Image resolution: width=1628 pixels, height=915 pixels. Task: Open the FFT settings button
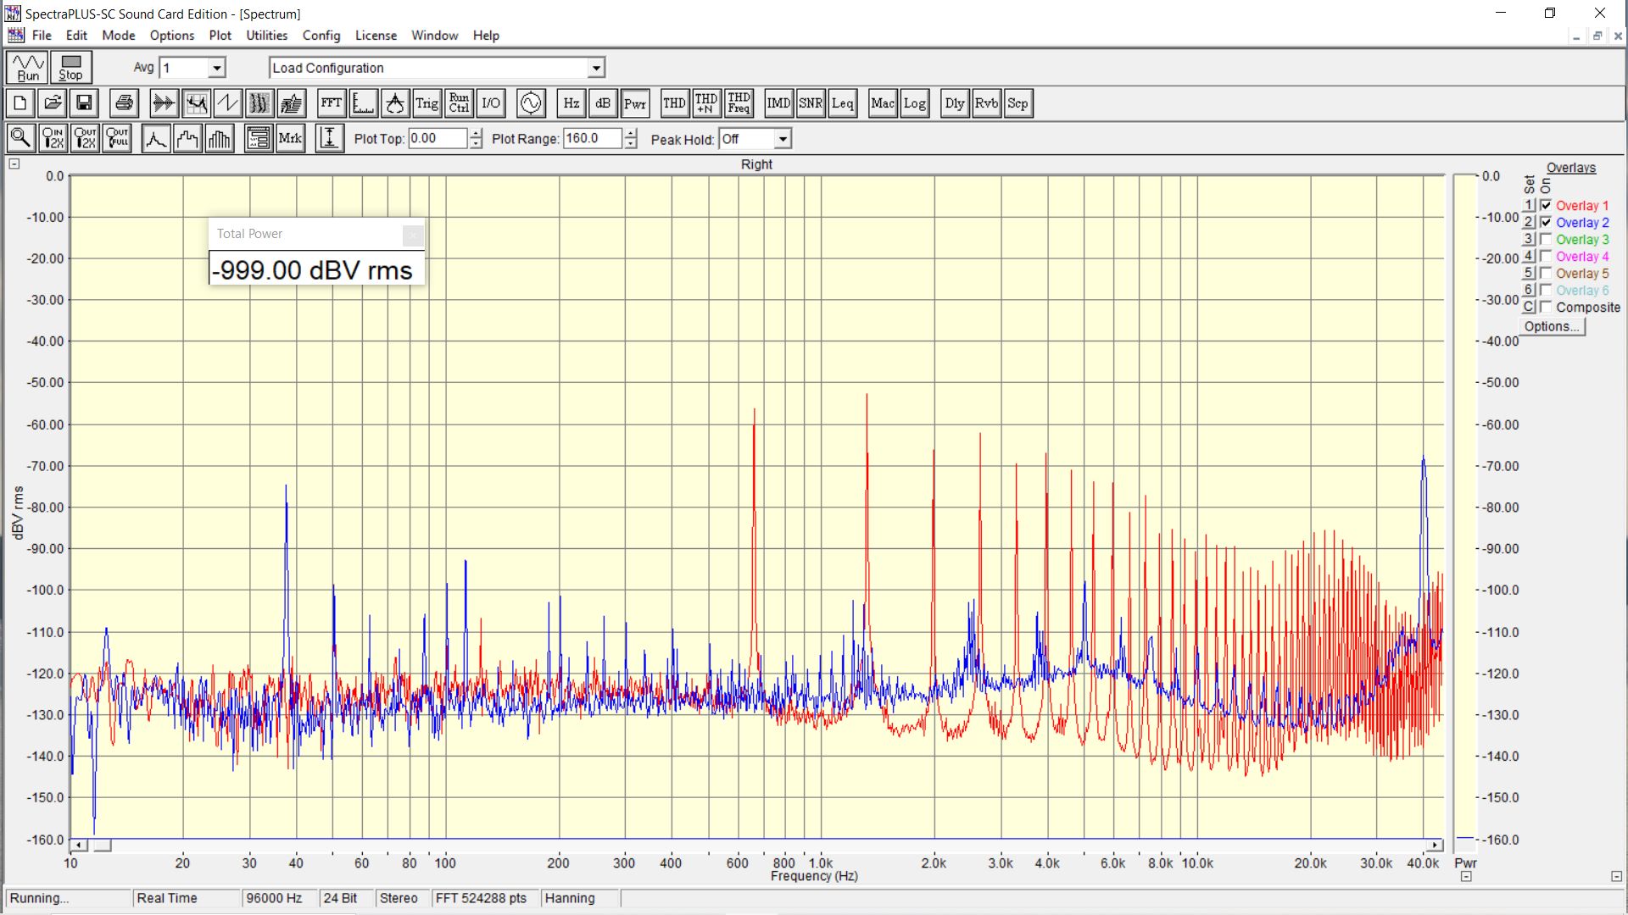pyautogui.click(x=331, y=103)
